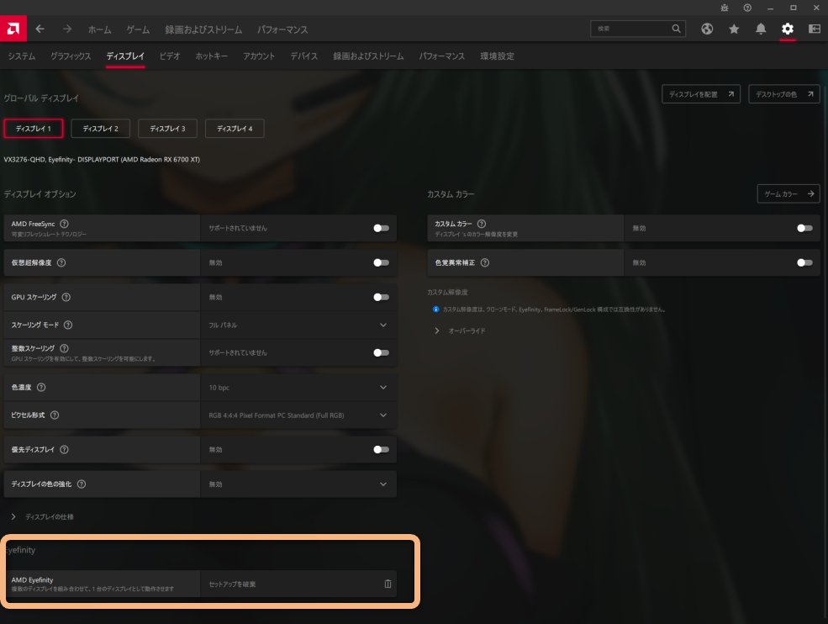Open the favorites star icon

click(x=734, y=28)
